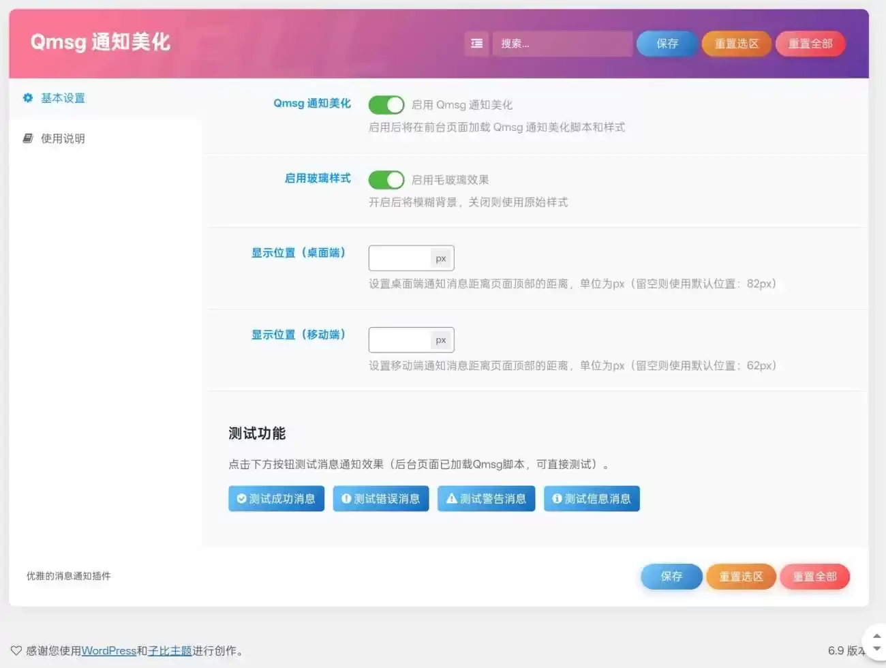Open the WordPress footer link
886x668 pixels.
[109, 650]
